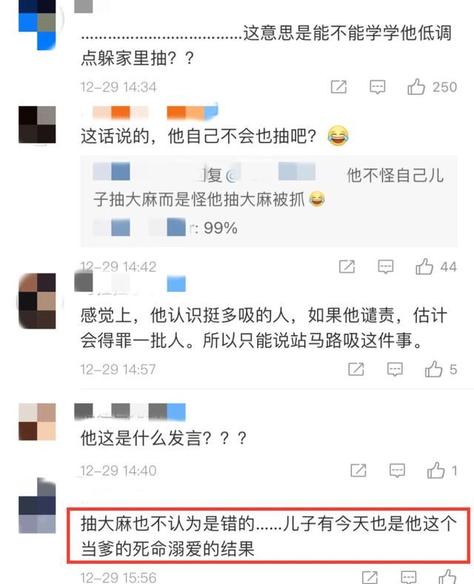Reply to the 12-29 14:34 comment
This screenshot has width=474, height=584.
click(x=377, y=87)
